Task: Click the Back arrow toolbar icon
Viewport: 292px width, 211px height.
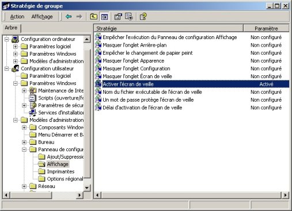Action: tap(69, 17)
